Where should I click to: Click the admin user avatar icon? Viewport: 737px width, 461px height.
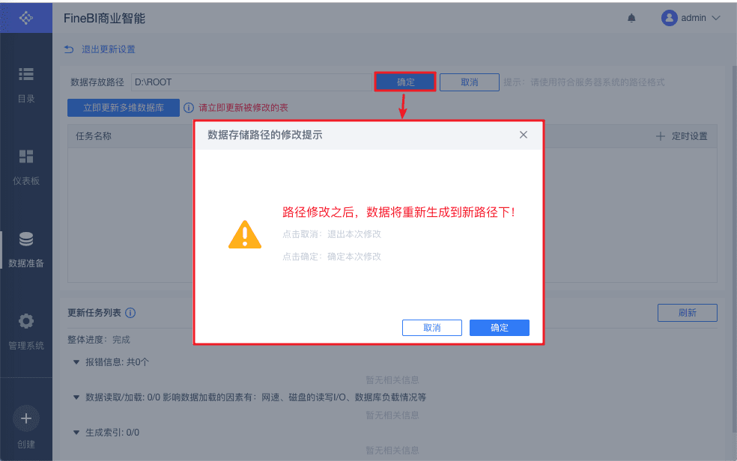(x=669, y=18)
